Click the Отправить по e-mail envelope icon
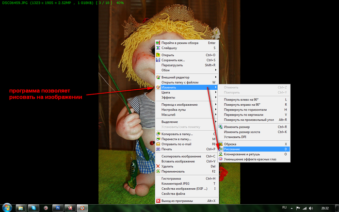Screen dimensions: 339x212 (158, 144)
